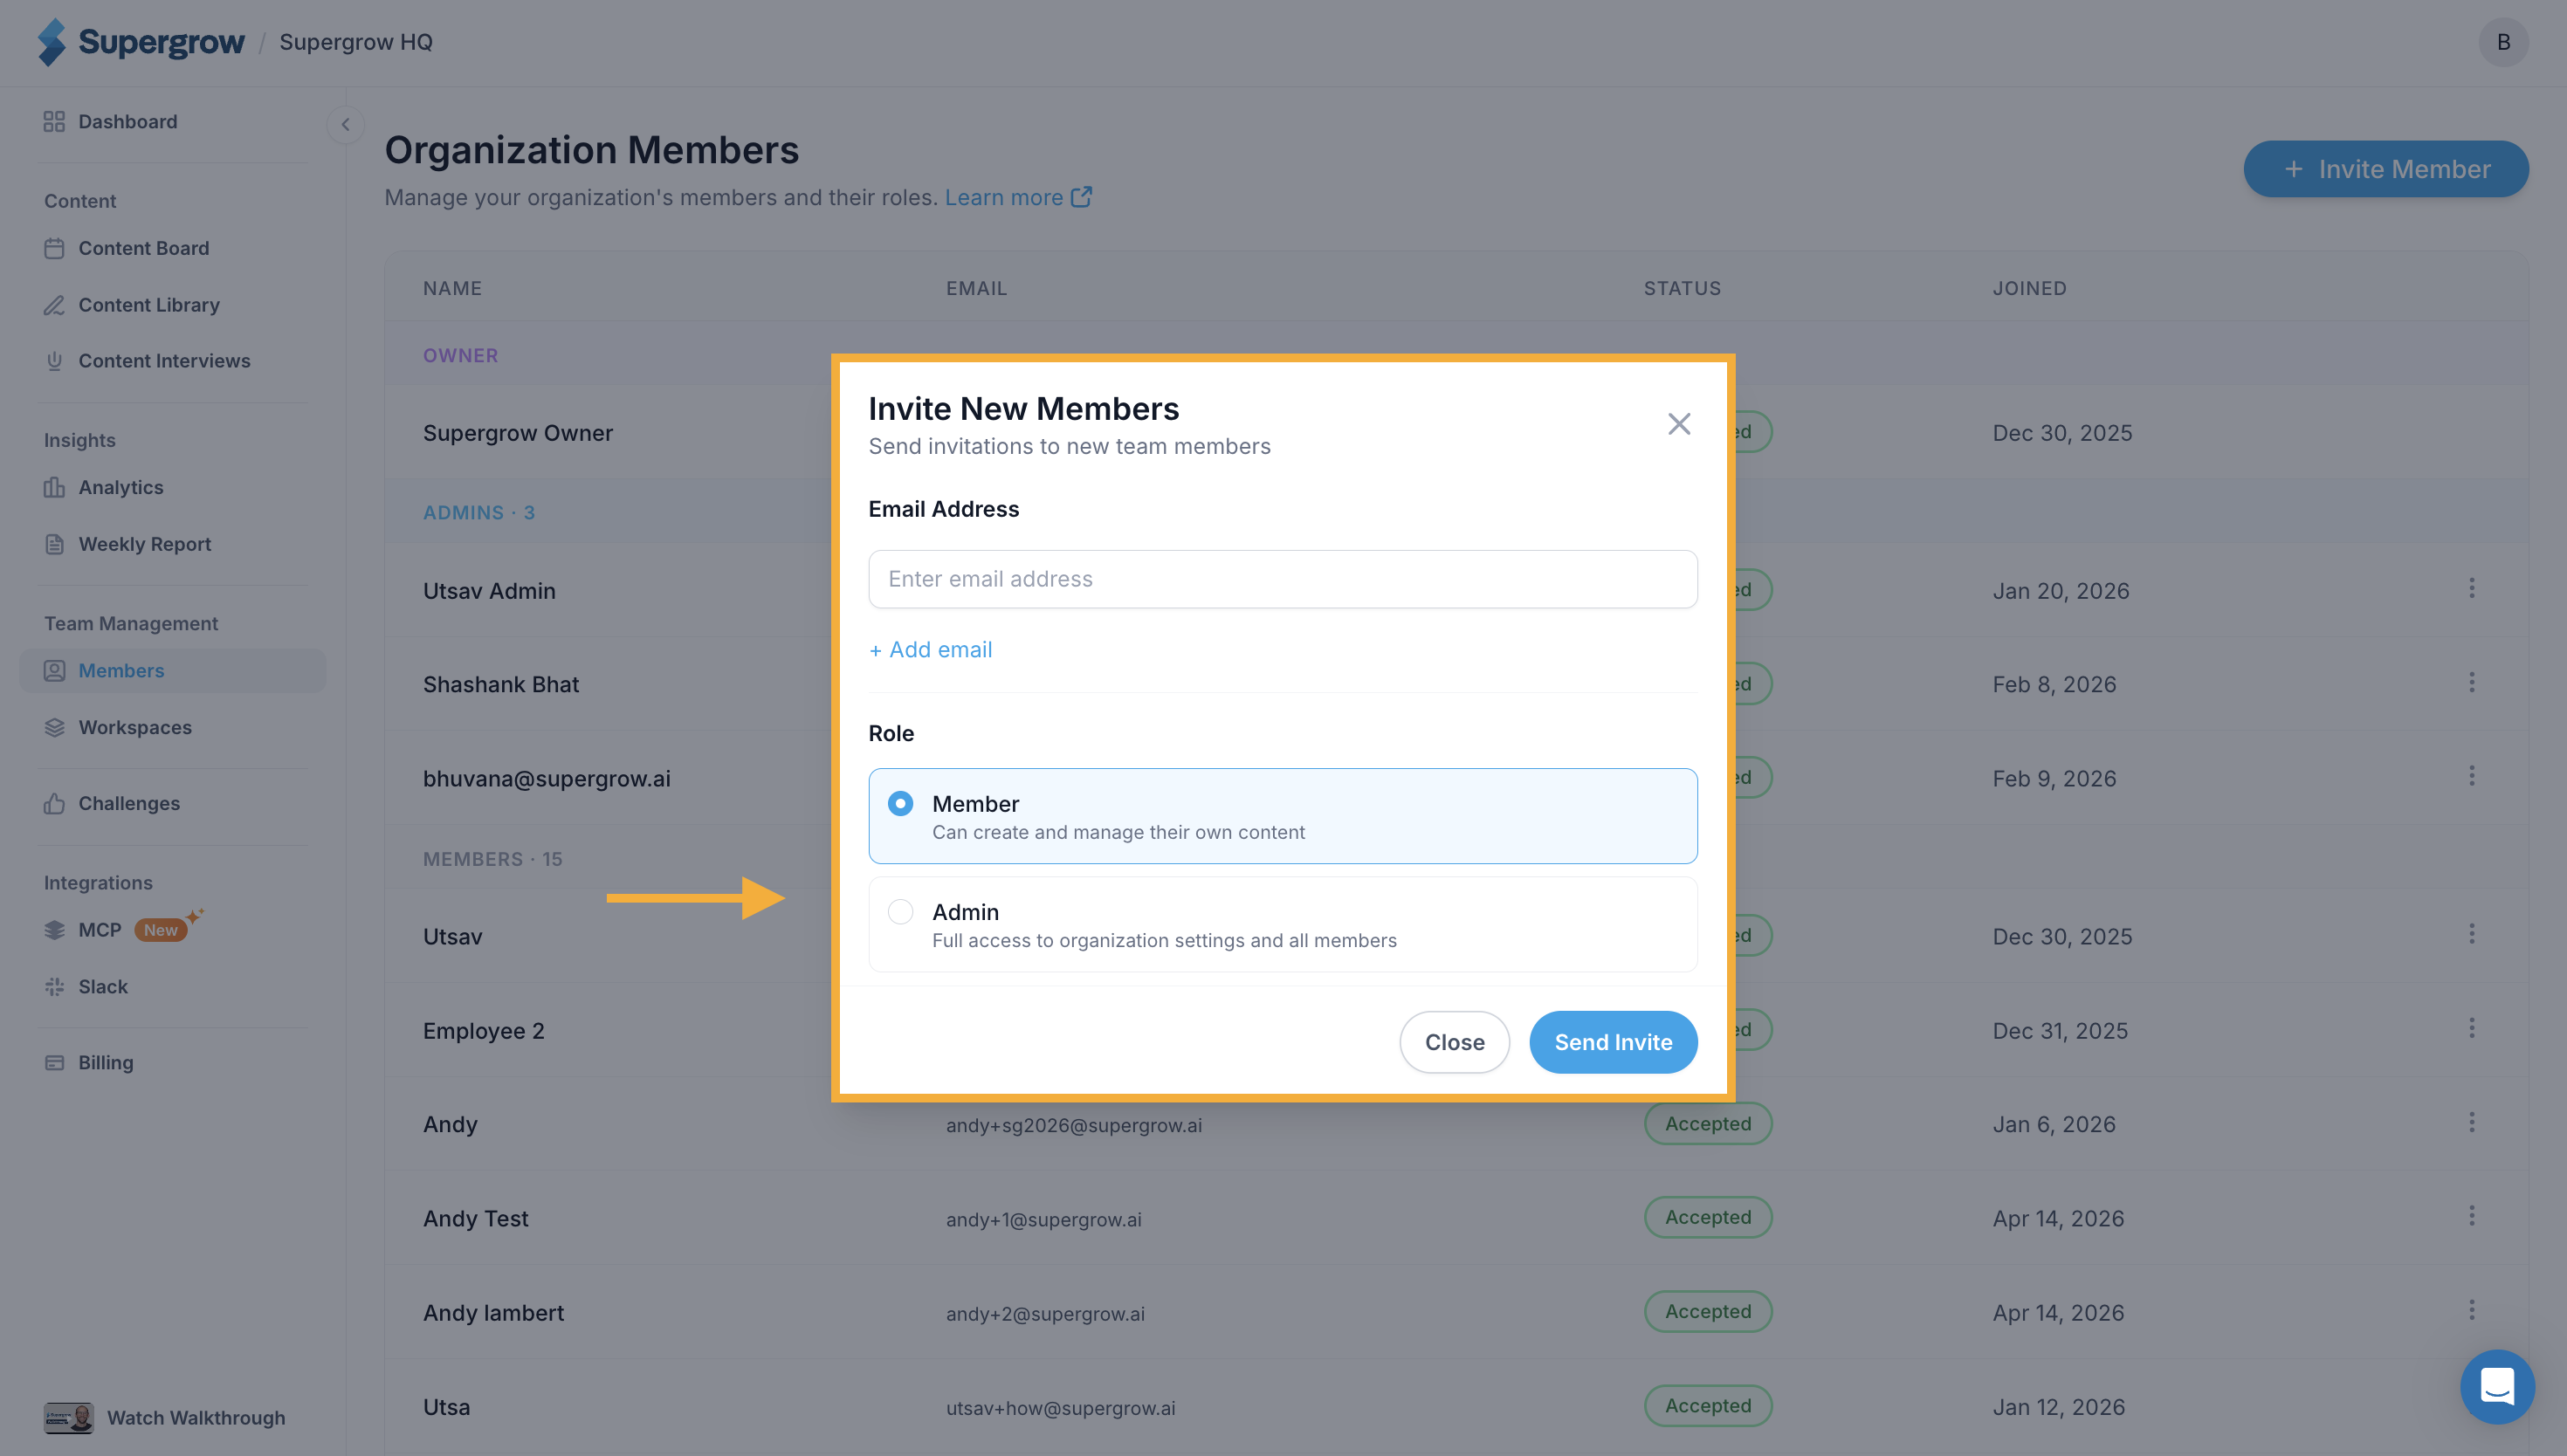Image resolution: width=2567 pixels, height=1456 pixels.
Task: Click the Send Invite button
Action: tap(1613, 1042)
